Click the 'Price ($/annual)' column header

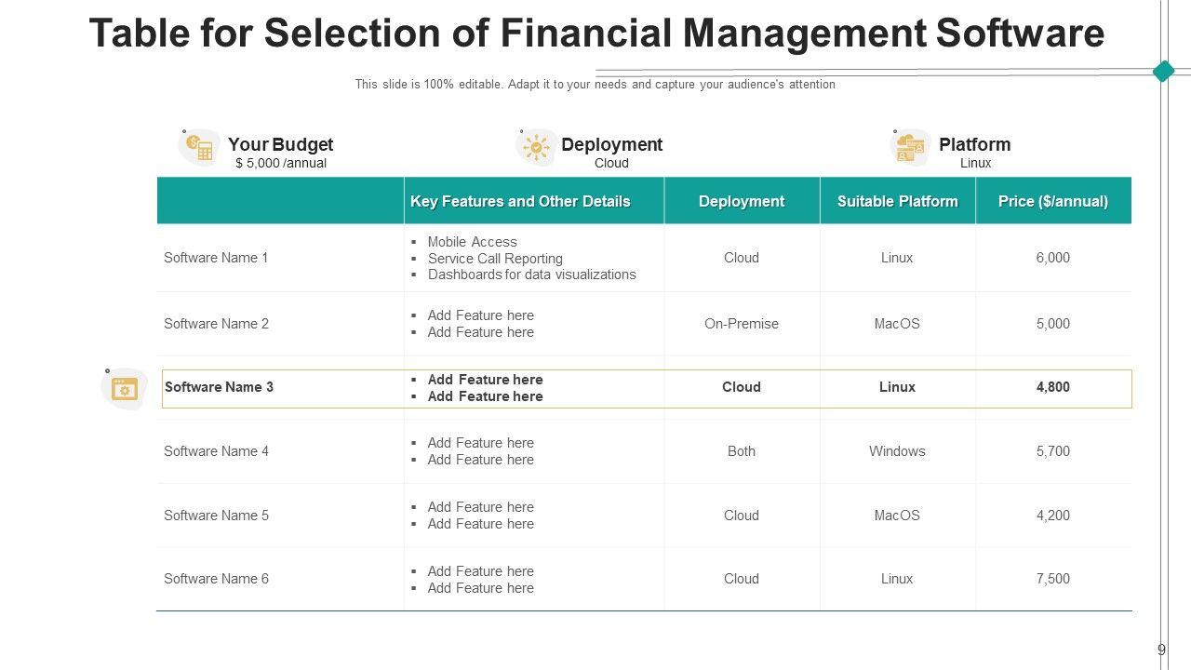tap(1052, 201)
